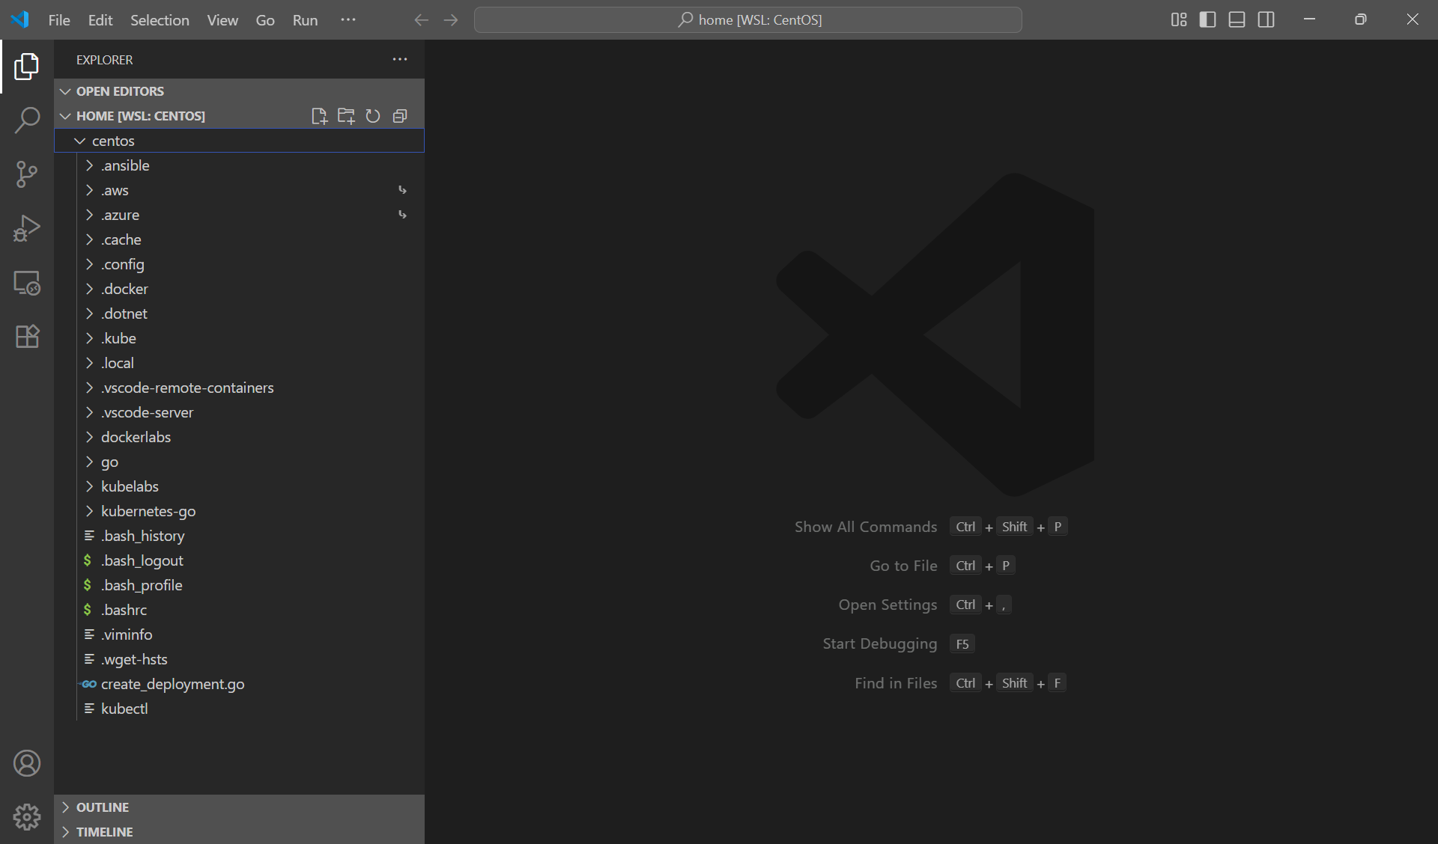Expand the Timeline section
Viewport: 1438px width, 844px height.
click(239, 832)
